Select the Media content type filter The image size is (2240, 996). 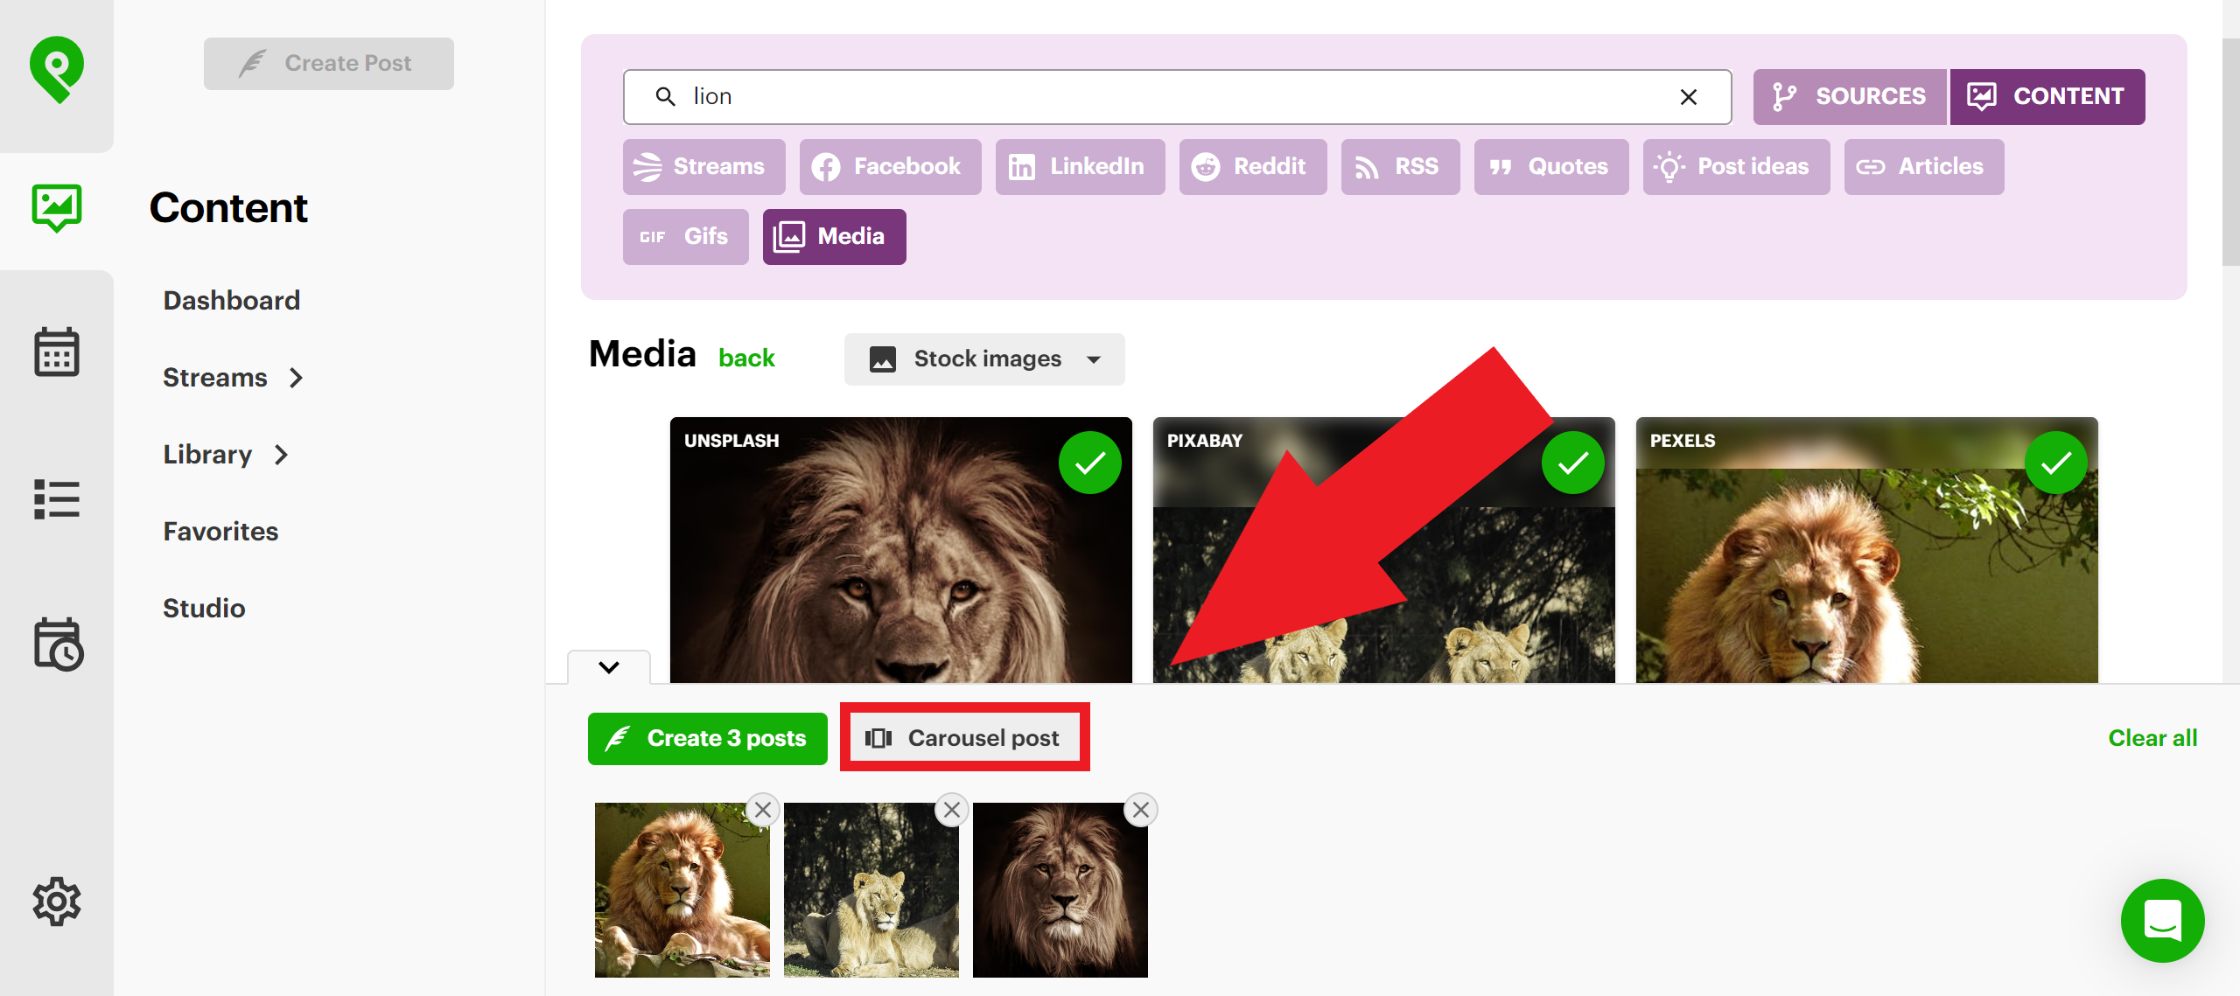coord(832,236)
